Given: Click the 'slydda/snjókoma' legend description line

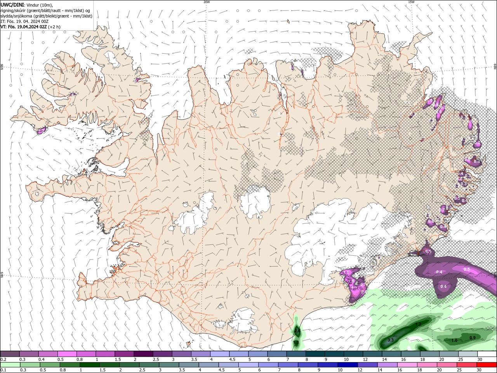Looking at the screenshot, I should (47, 16).
